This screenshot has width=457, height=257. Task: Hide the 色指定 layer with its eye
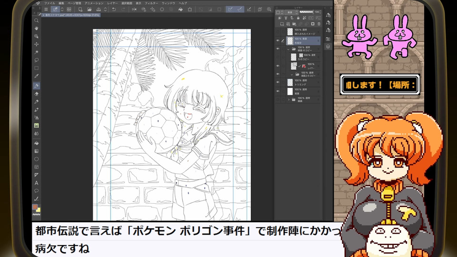(278, 41)
